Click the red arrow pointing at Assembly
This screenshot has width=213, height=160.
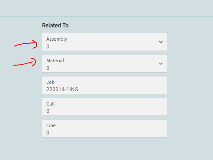[25, 45]
